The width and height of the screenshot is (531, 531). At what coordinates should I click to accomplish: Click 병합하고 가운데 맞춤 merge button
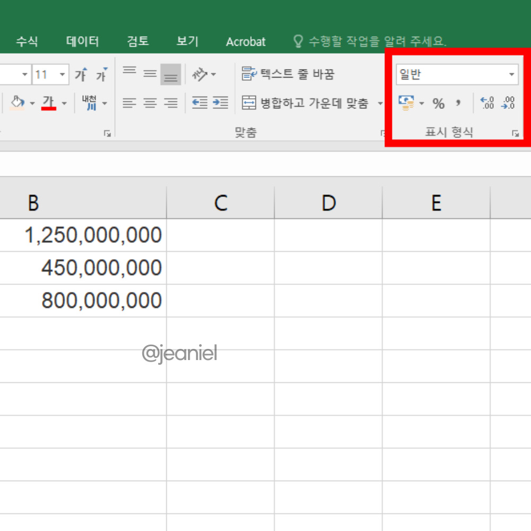305,102
